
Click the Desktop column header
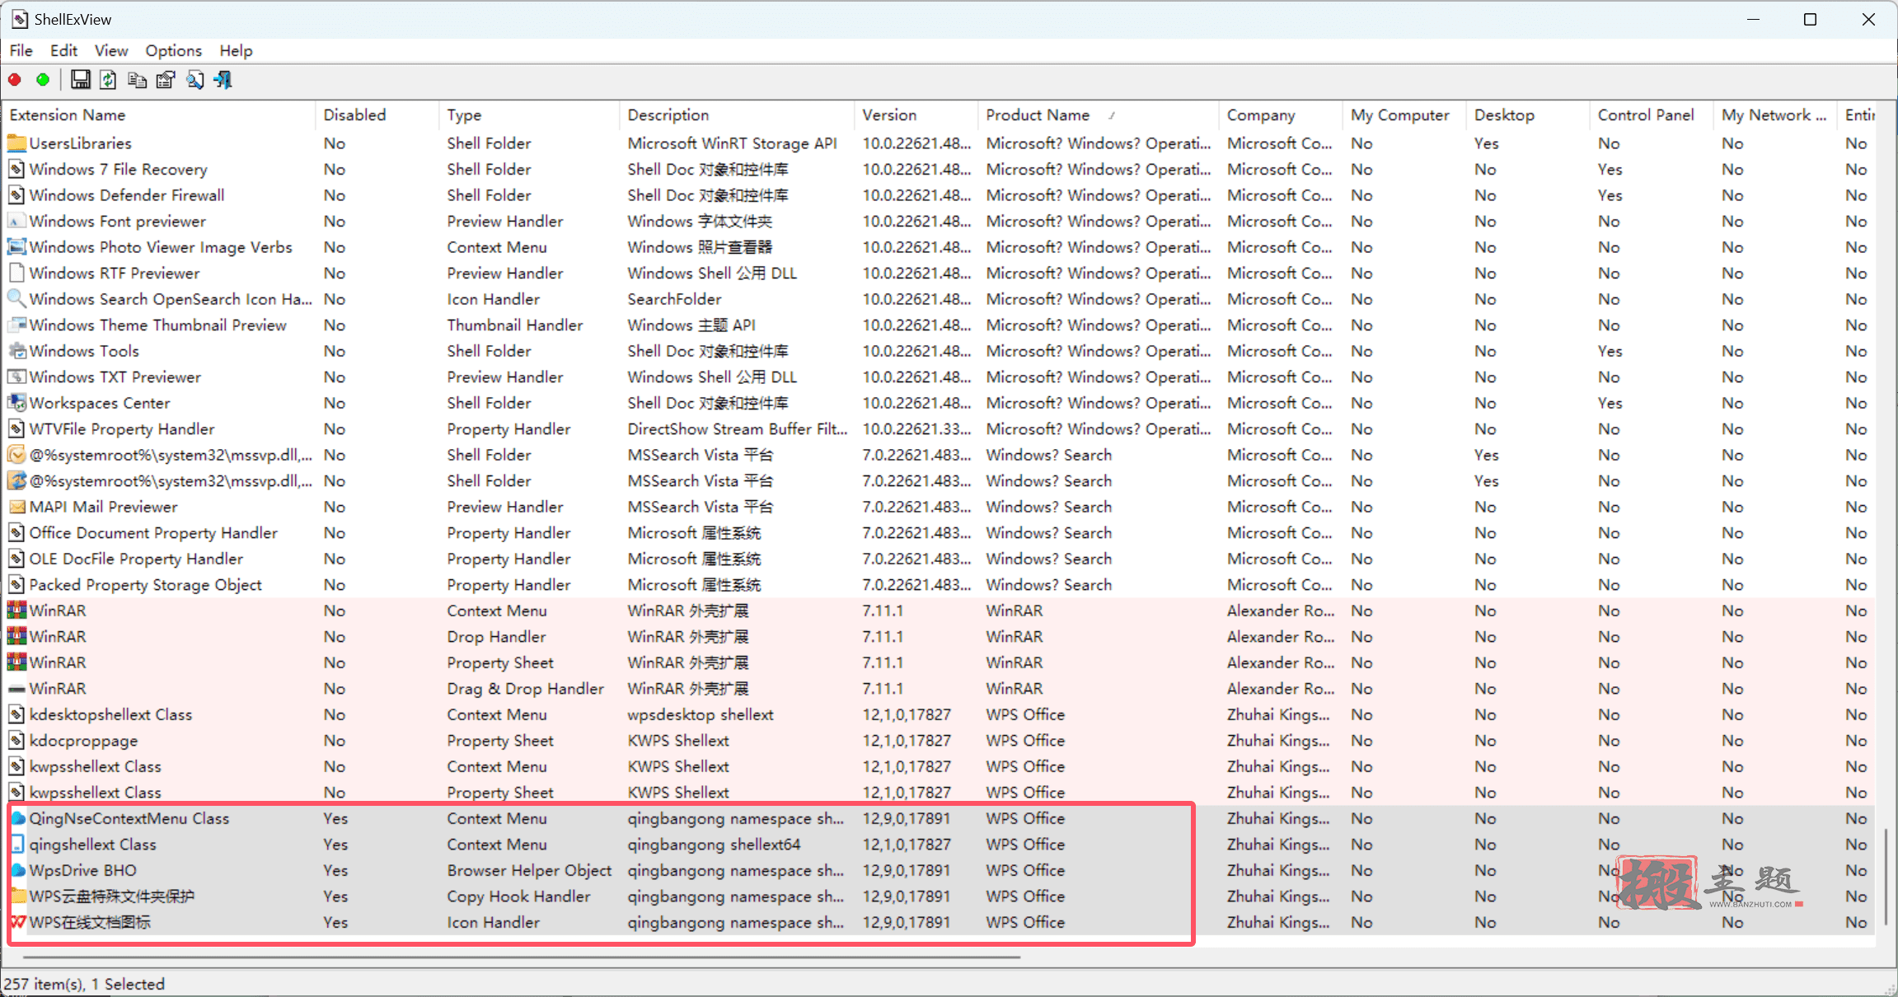click(x=1528, y=115)
